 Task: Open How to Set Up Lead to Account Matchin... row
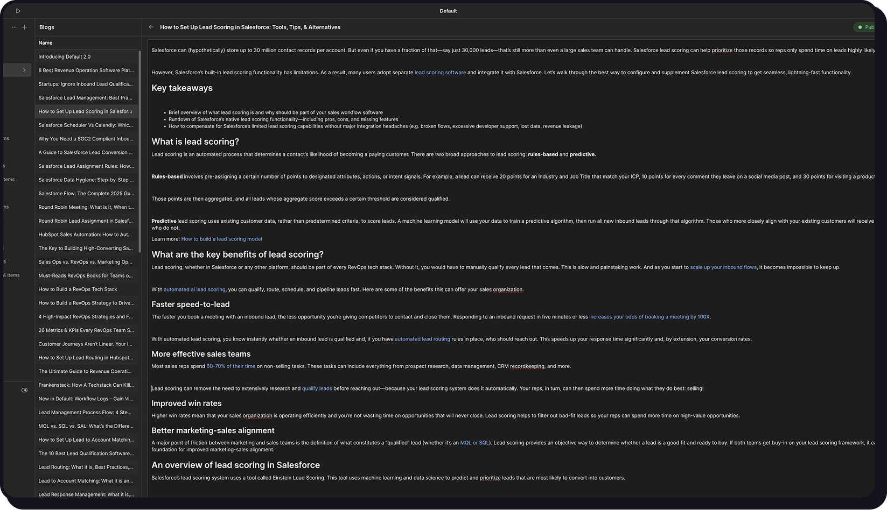(86, 440)
